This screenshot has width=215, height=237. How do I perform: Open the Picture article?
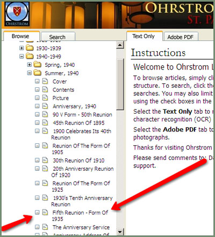61,98
